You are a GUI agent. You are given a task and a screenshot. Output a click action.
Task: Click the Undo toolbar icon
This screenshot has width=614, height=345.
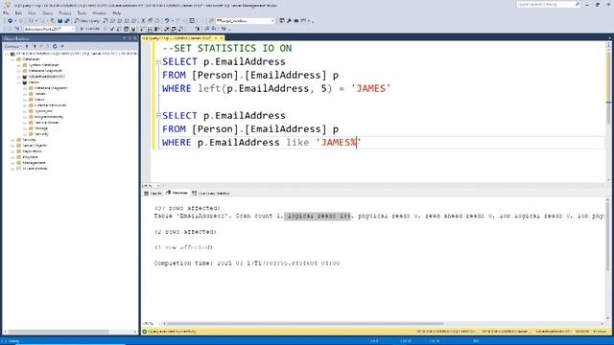(x=167, y=21)
